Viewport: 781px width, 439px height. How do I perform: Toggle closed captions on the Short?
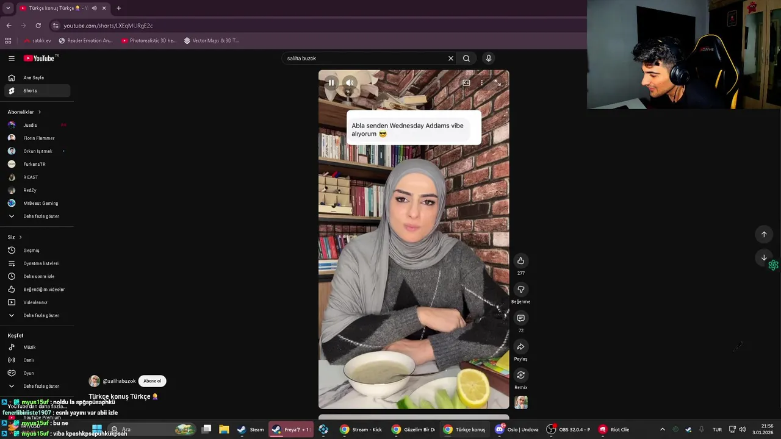pyautogui.click(x=466, y=83)
